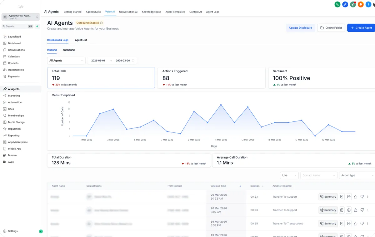Open the green phone dialer icon
375x237 pixels.
pyautogui.click(x=337, y=4)
